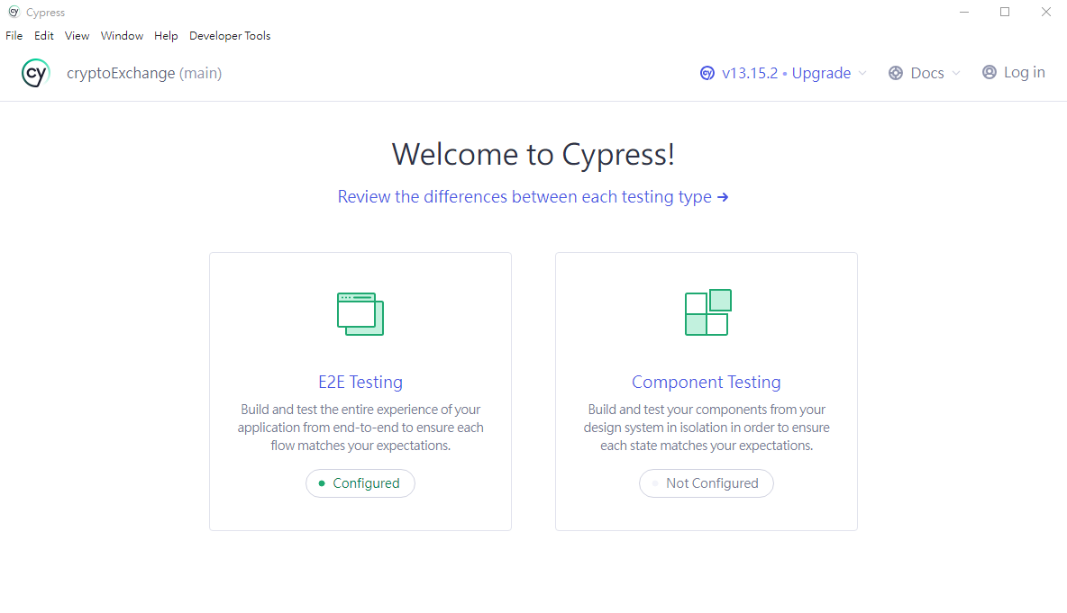Choose the E2E Testing heading
The image size is (1067, 613).
coord(360,382)
